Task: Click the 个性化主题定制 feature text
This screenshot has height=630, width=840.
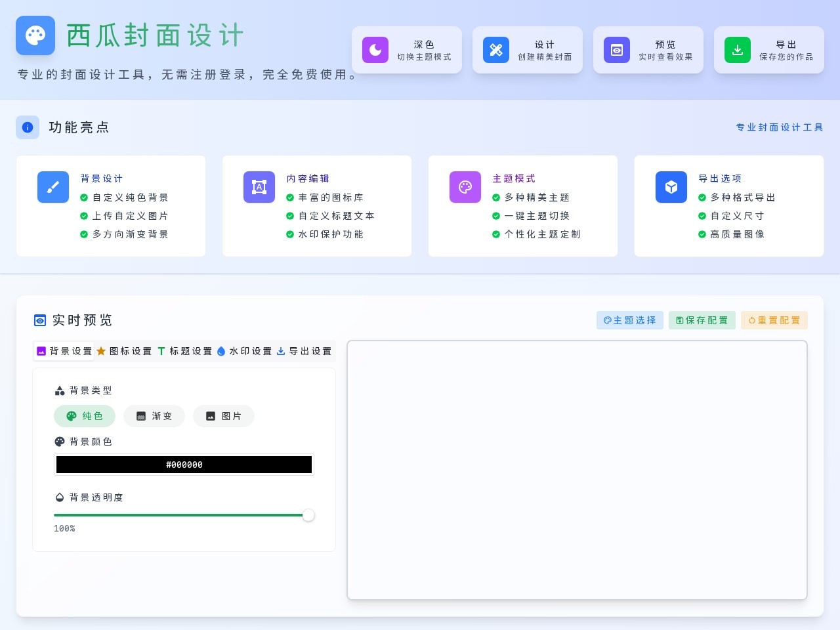Action: 543,234
